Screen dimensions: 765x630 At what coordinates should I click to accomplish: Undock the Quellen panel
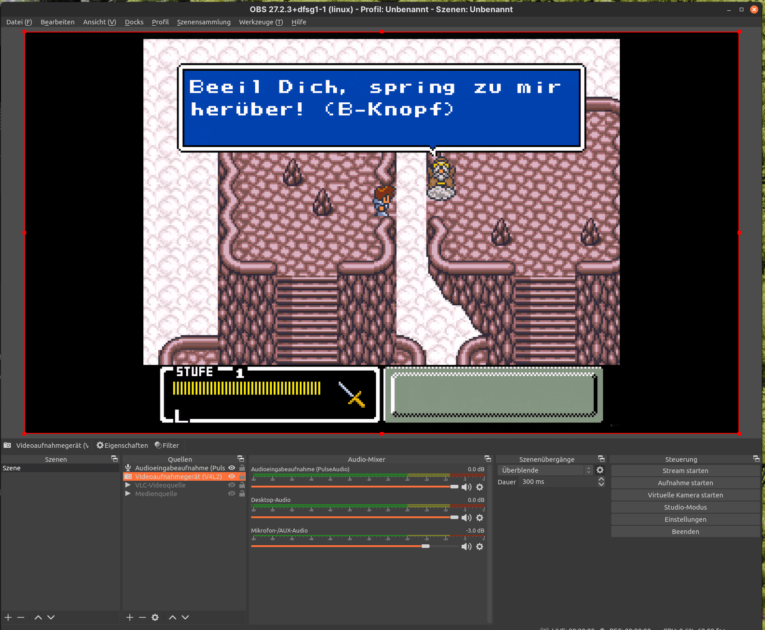point(241,459)
